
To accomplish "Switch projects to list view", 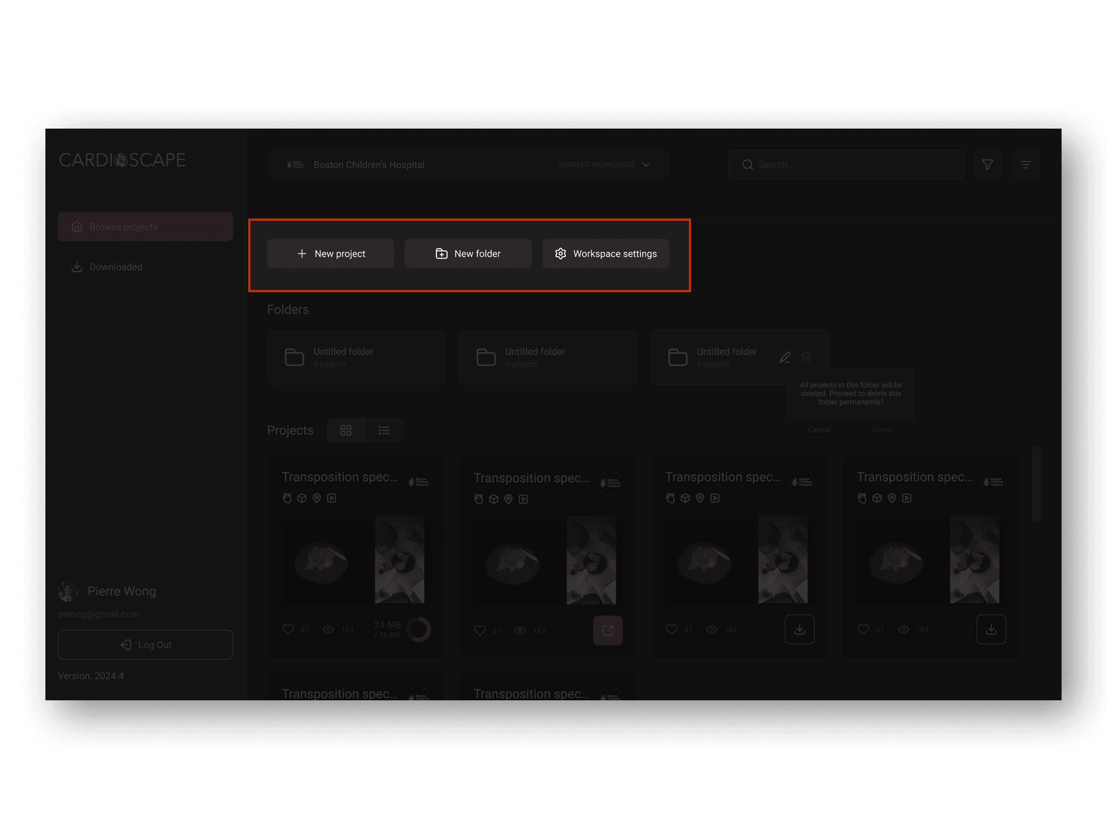I will (384, 430).
